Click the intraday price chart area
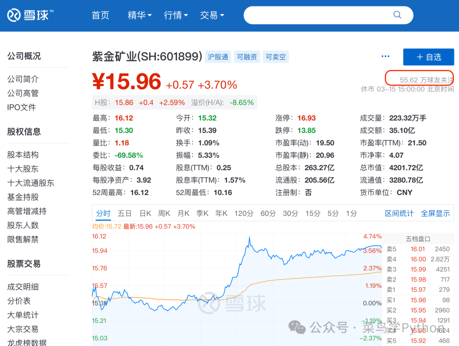The height and width of the screenshot is (346, 459). [x=237, y=289]
